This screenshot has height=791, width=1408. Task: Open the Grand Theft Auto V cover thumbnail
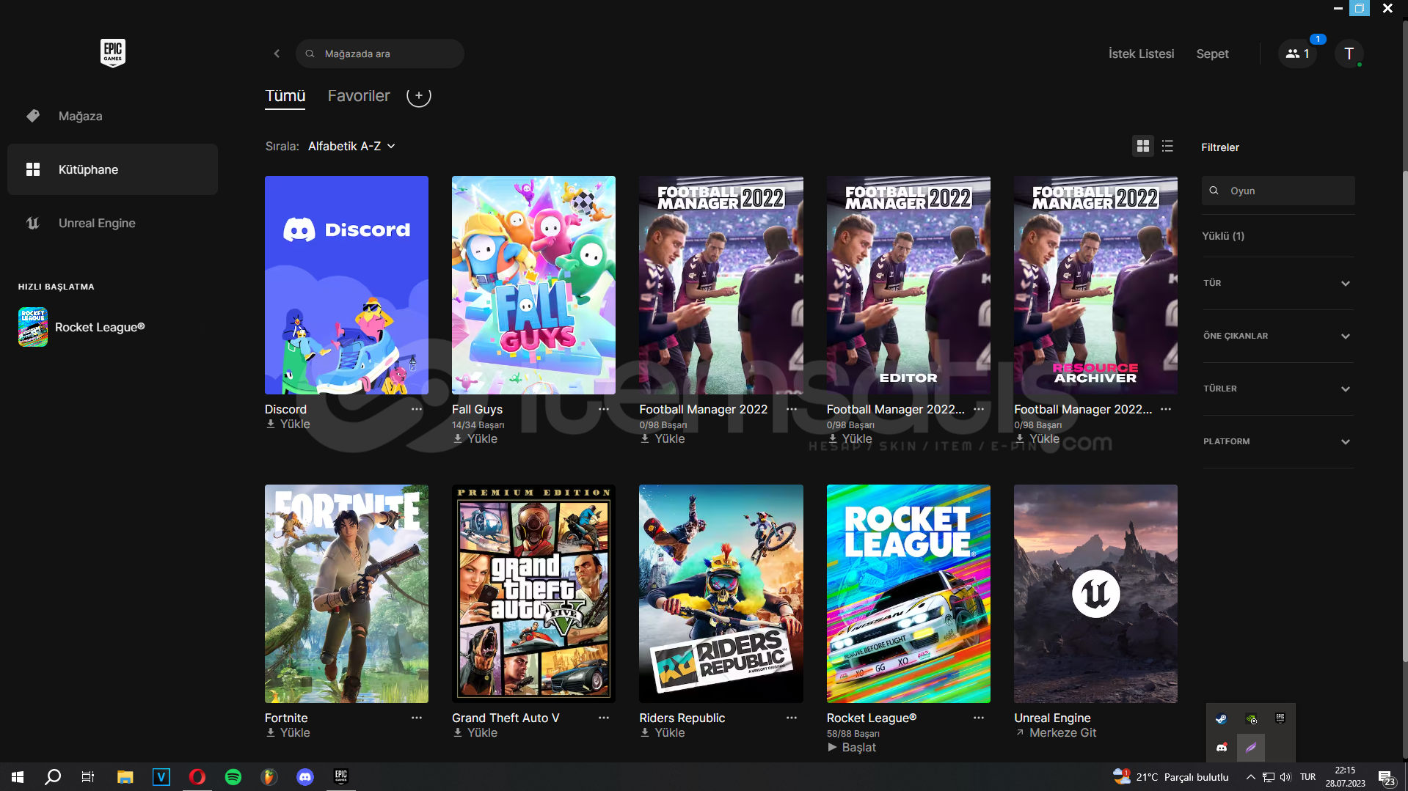tap(533, 594)
